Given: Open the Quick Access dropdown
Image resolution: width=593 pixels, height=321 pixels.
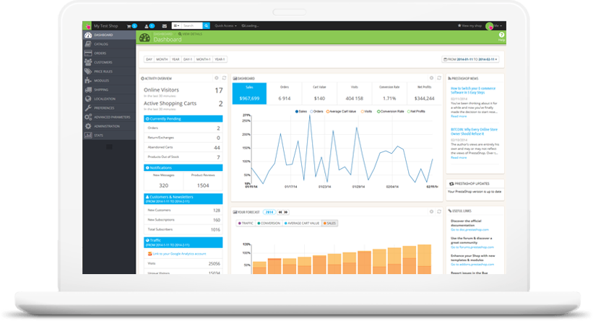Looking at the screenshot, I should [x=226, y=25].
